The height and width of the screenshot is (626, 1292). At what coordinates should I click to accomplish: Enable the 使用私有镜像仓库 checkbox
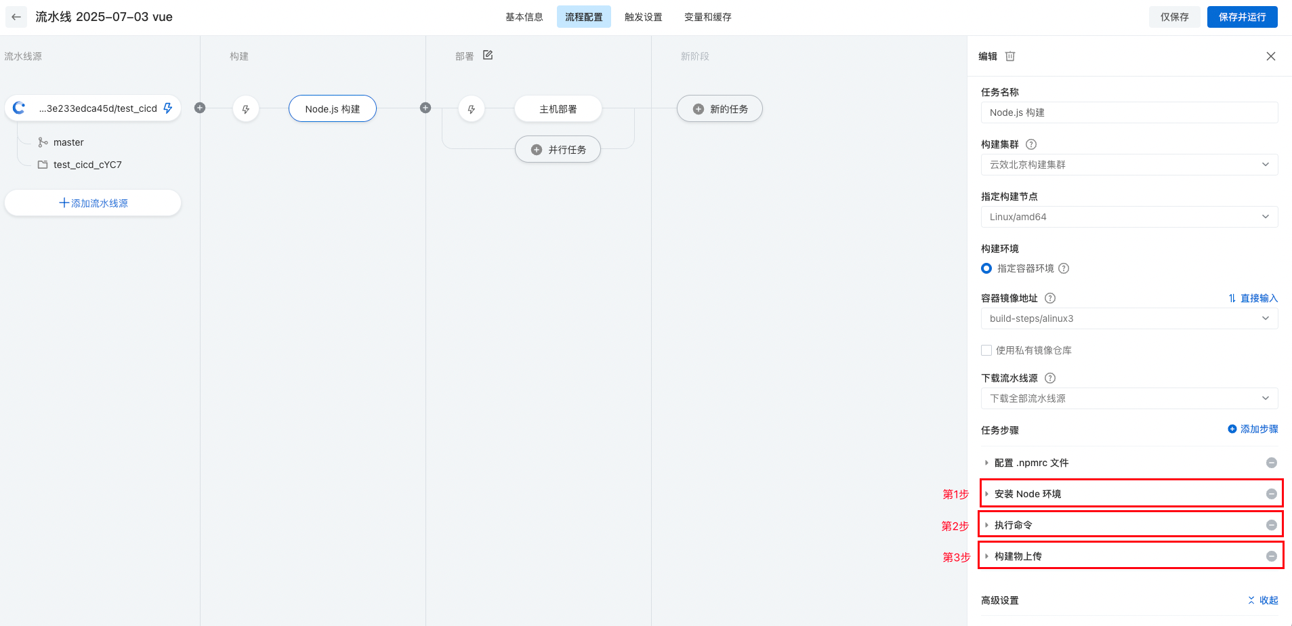pos(986,350)
